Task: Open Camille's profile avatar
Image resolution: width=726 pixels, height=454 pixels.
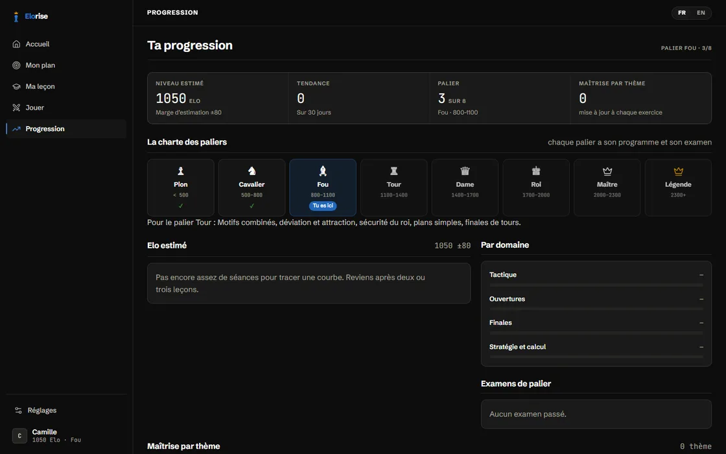Action: click(x=19, y=435)
